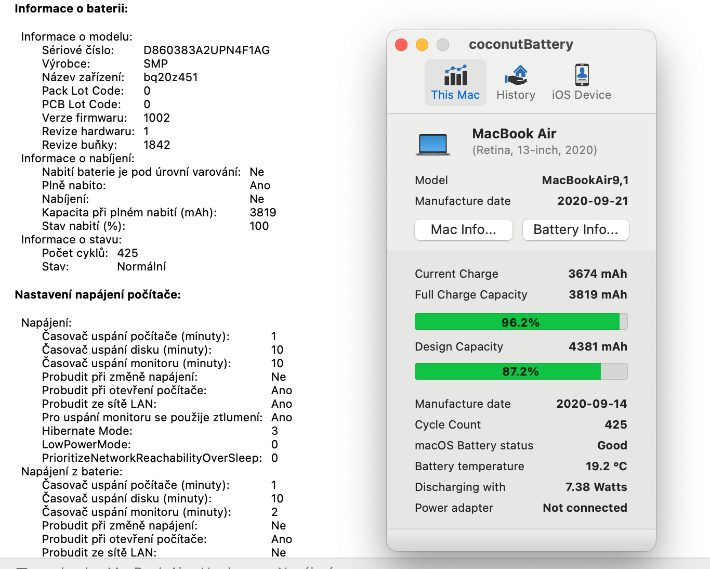Viewport: 710px width, 569px height.
Task: Click the Battery Info... button
Action: coord(575,230)
